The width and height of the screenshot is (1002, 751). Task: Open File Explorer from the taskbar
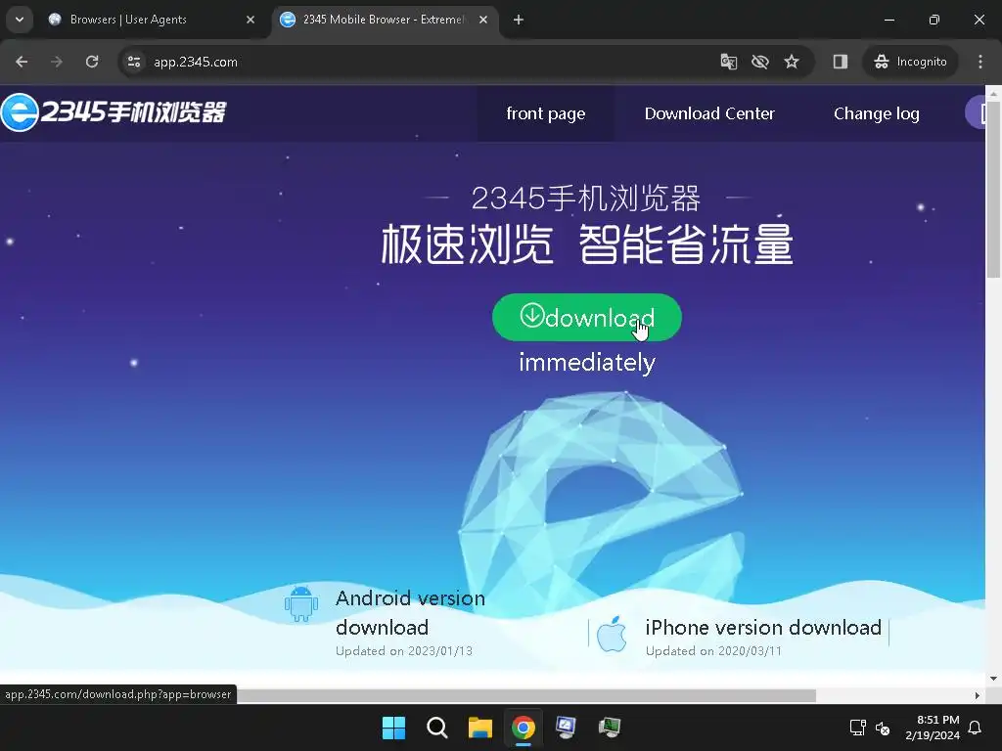pyautogui.click(x=479, y=728)
